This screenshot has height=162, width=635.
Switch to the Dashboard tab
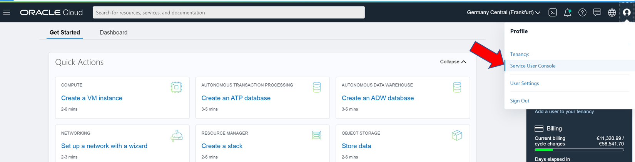click(114, 33)
